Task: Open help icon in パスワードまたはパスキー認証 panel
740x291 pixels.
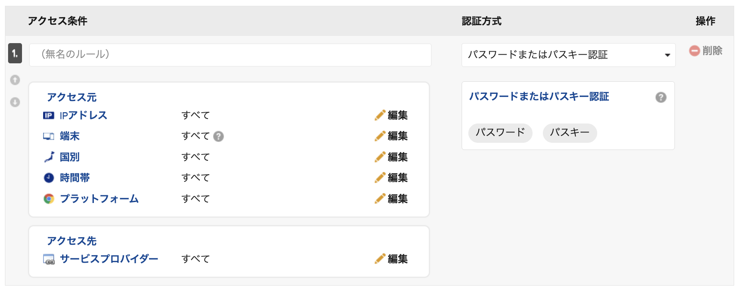Action: point(661,97)
